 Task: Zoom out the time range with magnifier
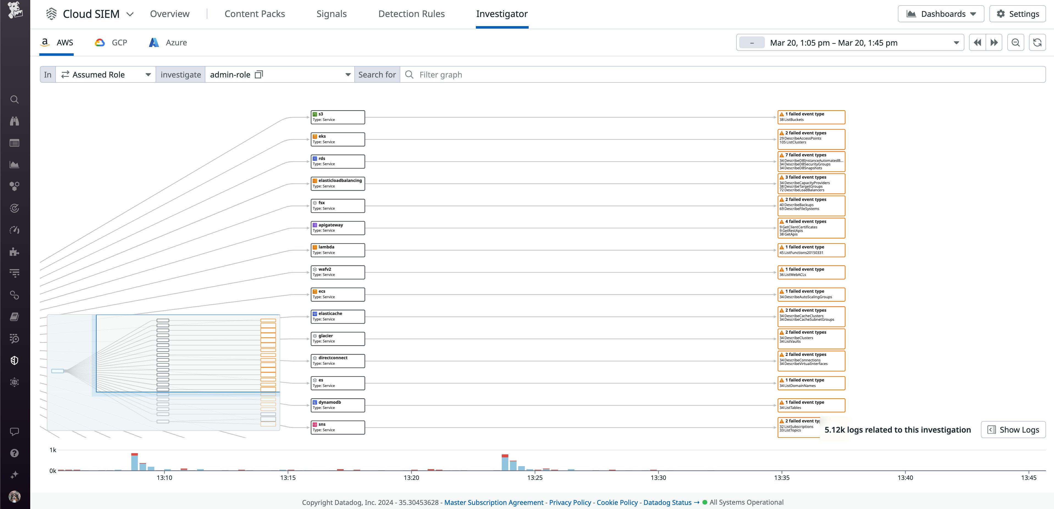pyautogui.click(x=1015, y=43)
